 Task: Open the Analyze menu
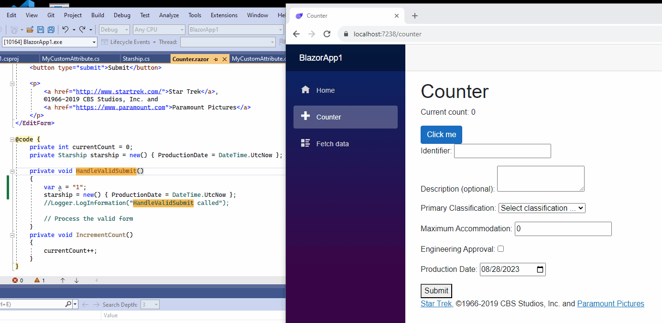(169, 15)
